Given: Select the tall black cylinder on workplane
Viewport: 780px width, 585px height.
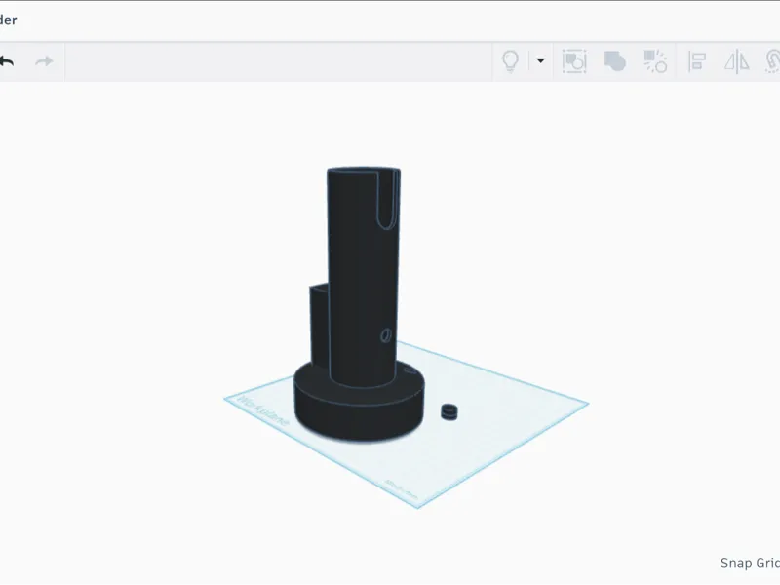Looking at the screenshot, I should (363, 279).
